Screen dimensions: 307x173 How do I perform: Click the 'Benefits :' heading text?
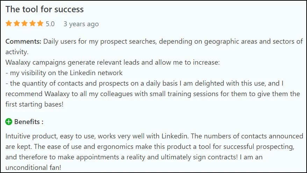click(x=29, y=122)
